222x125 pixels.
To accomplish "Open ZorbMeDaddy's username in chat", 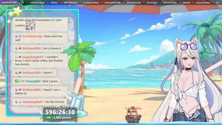I will coord(32,36).
